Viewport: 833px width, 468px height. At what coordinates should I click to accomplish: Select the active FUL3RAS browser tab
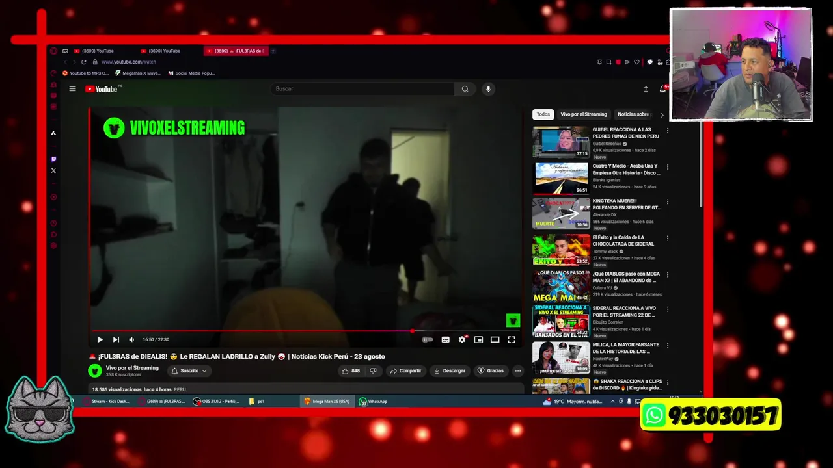point(236,51)
